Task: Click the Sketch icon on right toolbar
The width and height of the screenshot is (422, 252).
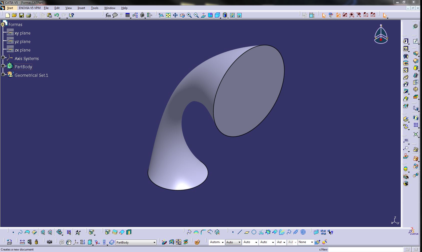Action: [x=415, y=41]
